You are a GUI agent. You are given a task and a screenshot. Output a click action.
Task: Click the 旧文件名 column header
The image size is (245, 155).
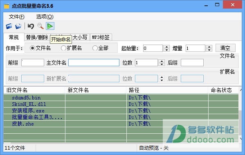[34, 90]
